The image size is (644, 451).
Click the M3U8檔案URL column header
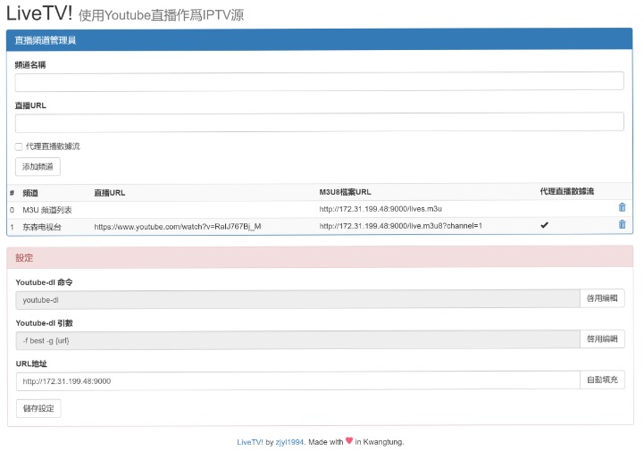click(x=345, y=192)
